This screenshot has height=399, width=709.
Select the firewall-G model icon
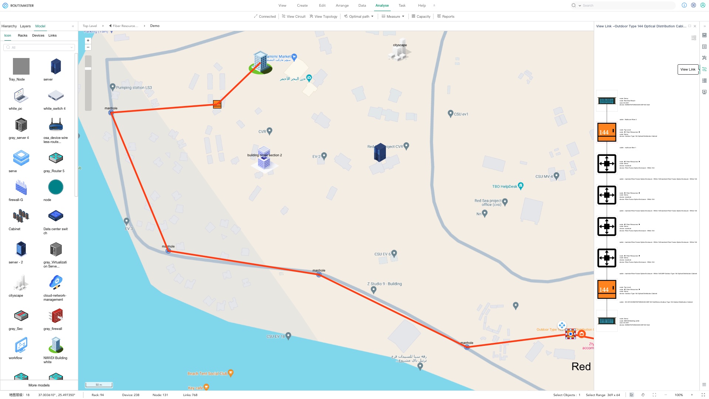click(x=21, y=187)
